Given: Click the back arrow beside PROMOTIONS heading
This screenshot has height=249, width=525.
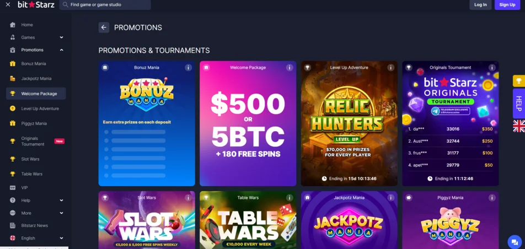Looking at the screenshot, I should pyautogui.click(x=104, y=28).
